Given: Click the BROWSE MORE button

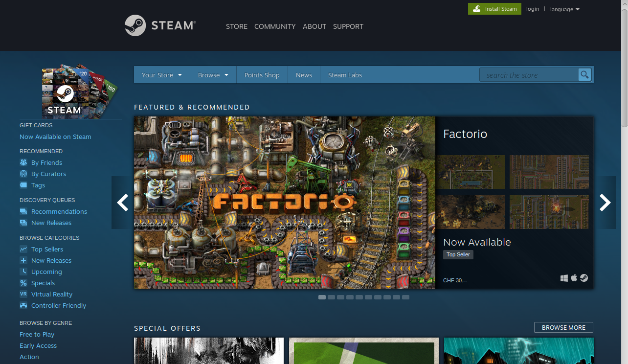Looking at the screenshot, I should 563,327.
